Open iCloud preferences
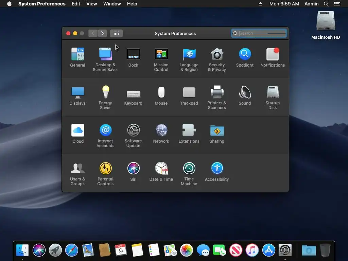The width and height of the screenshot is (348, 261). [77, 134]
